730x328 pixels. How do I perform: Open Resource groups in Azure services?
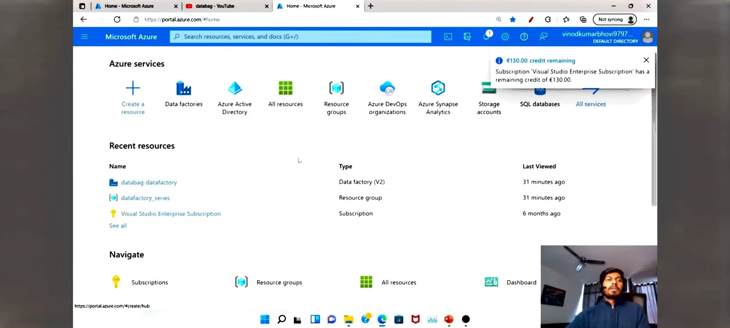coord(336,97)
